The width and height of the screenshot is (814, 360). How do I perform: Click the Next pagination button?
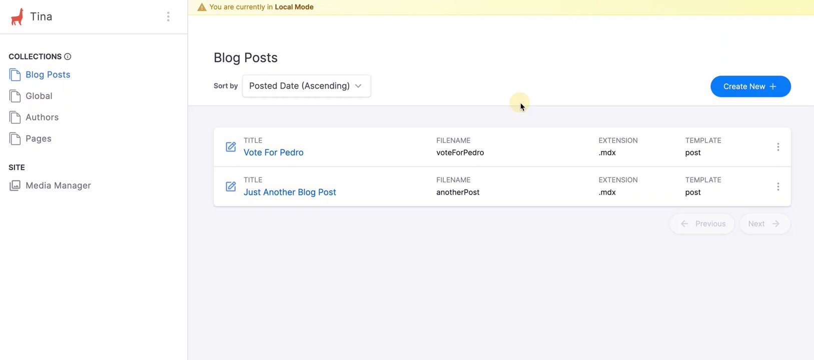pos(764,224)
